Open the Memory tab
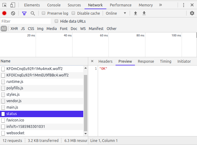The image size is (197, 145). tap(146, 5)
